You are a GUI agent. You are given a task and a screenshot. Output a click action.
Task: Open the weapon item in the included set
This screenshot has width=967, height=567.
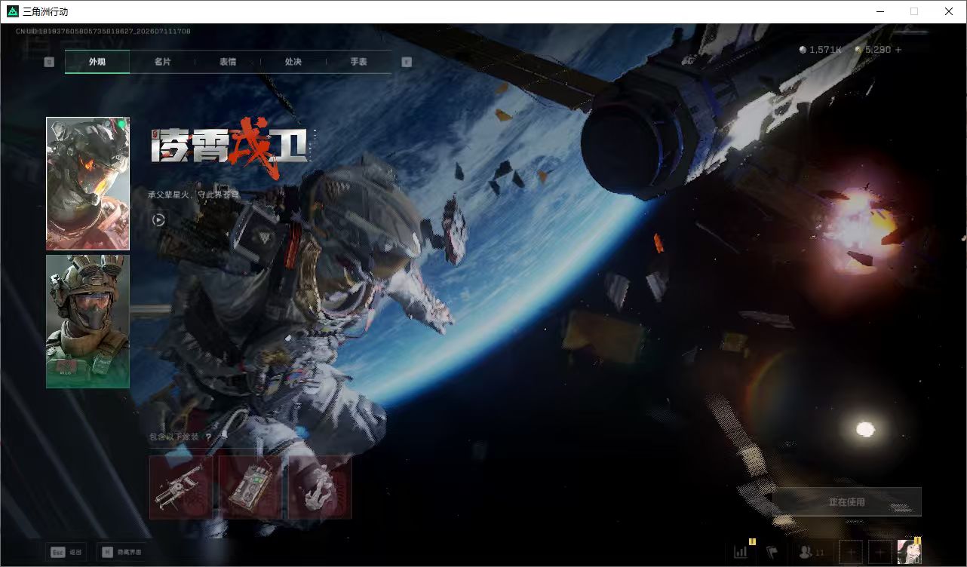pyautogui.click(x=181, y=487)
